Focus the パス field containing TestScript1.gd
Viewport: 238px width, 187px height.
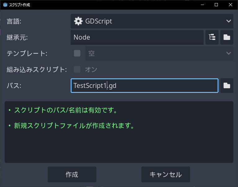pyautogui.click(x=144, y=86)
